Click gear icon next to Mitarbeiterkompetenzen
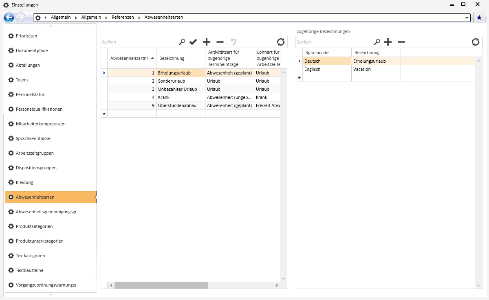Screen dimensions: 489x300 coord(11,124)
